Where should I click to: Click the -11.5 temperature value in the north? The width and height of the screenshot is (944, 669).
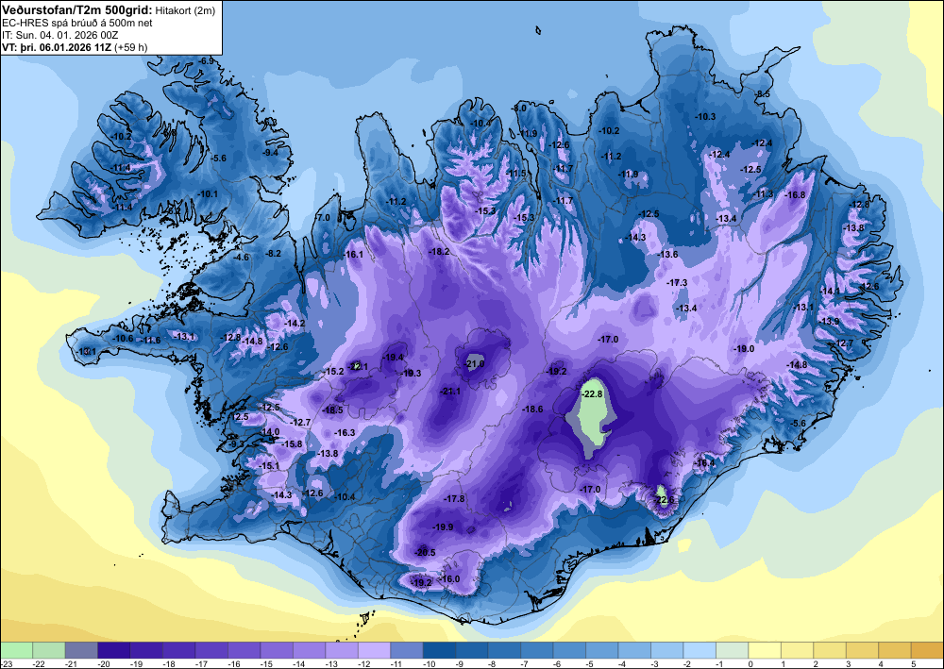tap(516, 174)
